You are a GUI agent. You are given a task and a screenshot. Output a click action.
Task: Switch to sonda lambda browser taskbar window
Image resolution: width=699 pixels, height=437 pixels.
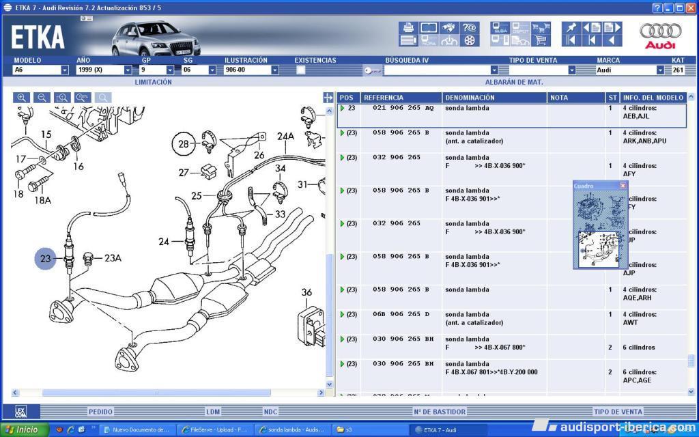[292, 430]
